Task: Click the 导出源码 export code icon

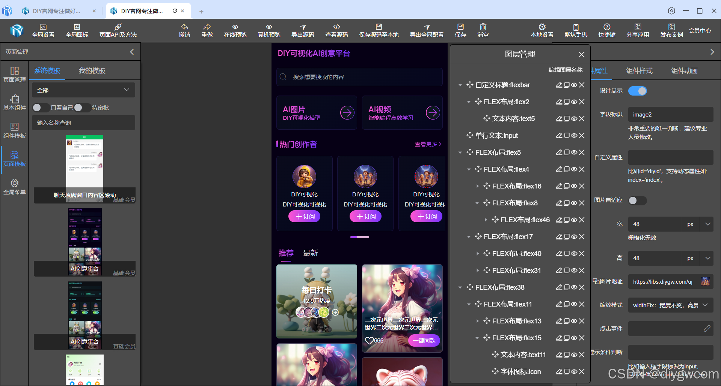Action: (x=303, y=30)
